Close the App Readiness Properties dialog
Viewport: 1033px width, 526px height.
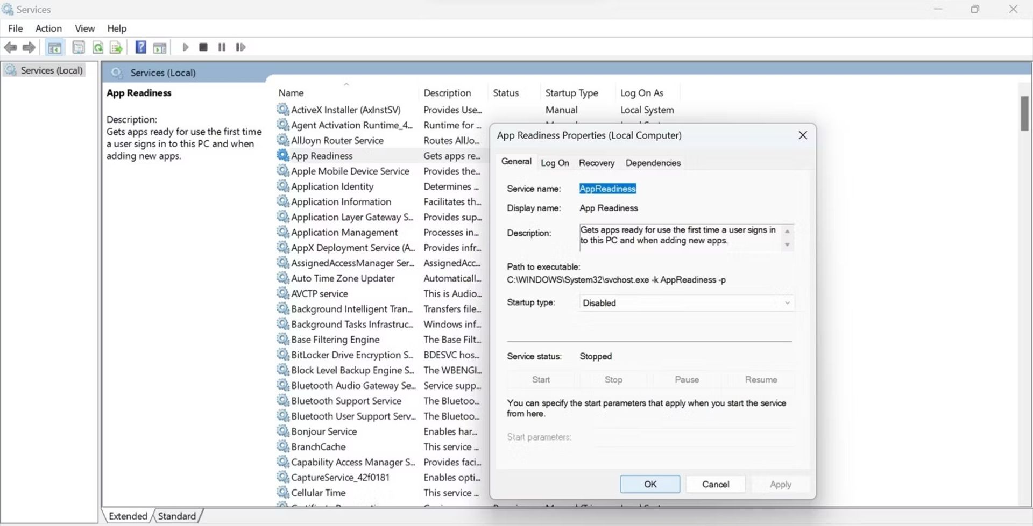(803, 135)
